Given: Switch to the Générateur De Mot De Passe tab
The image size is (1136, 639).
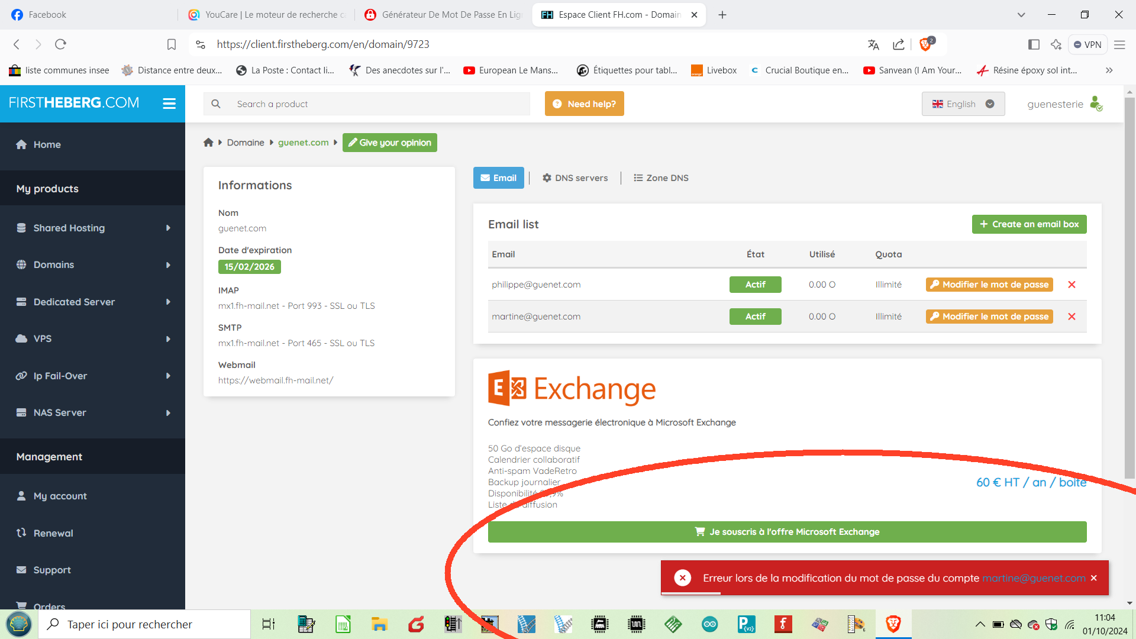Looking at the screenshot, I should pos(444,15).
